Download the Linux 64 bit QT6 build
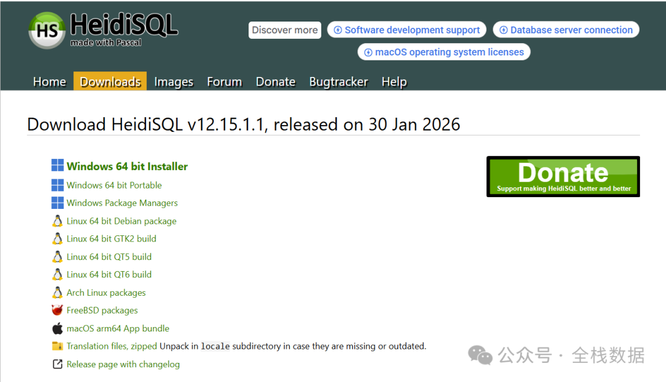 109,275
